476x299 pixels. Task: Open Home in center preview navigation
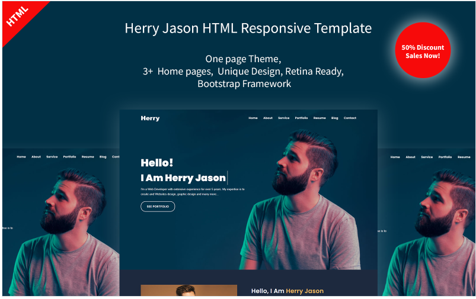253,118
